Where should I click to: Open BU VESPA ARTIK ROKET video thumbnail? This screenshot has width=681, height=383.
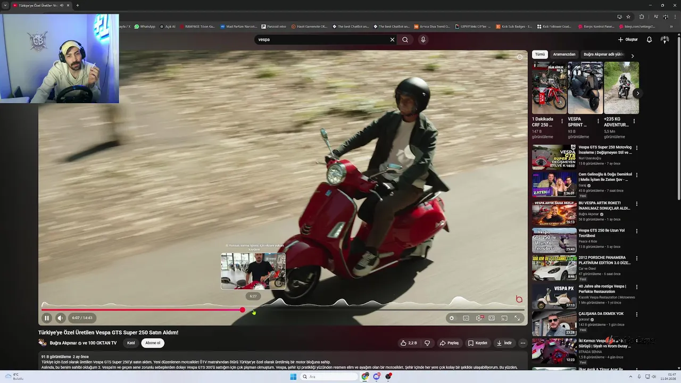click(554, 213)
